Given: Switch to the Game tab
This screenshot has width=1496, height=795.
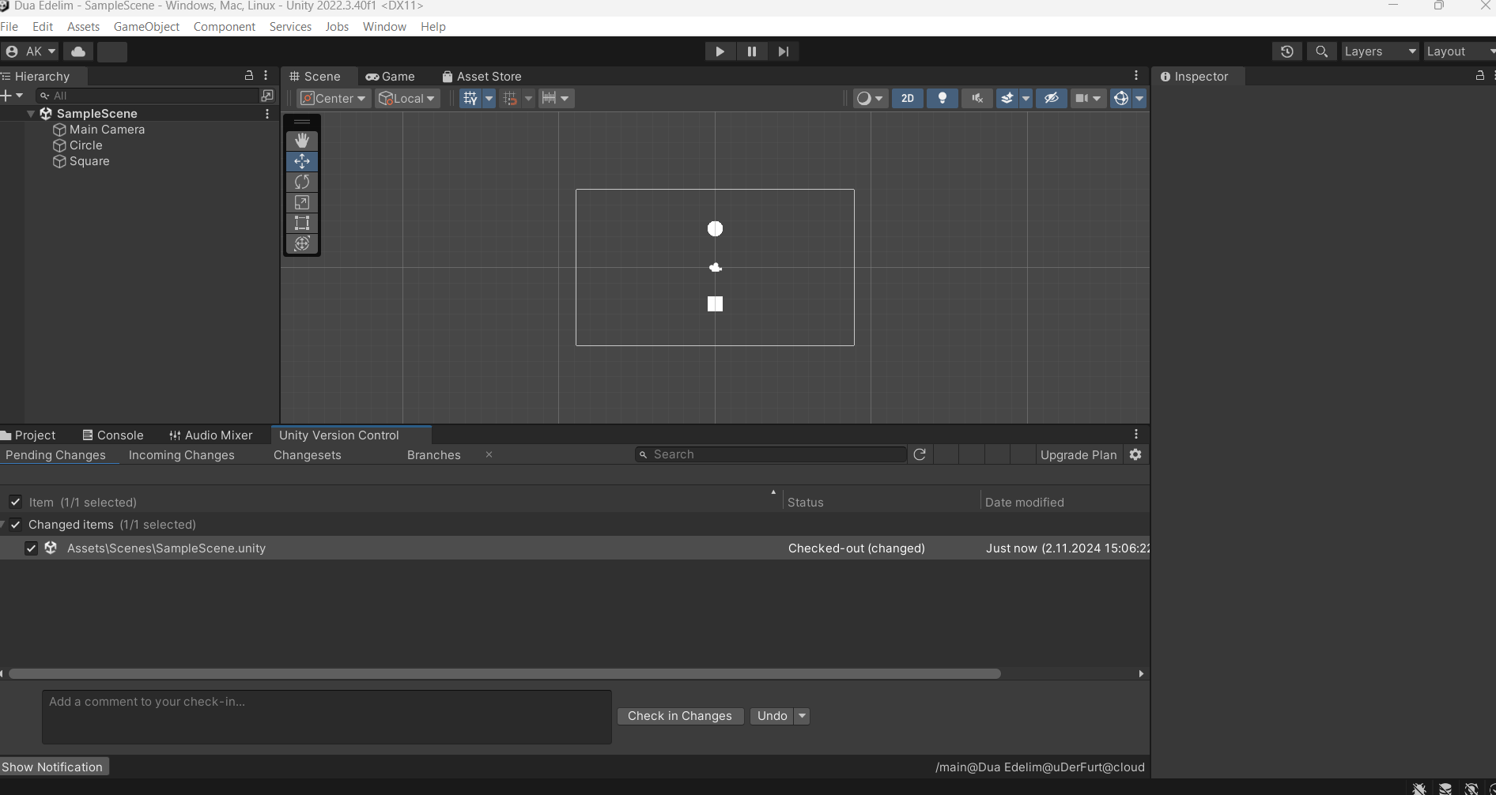Looking at the screenshot, I should [391, 76].
